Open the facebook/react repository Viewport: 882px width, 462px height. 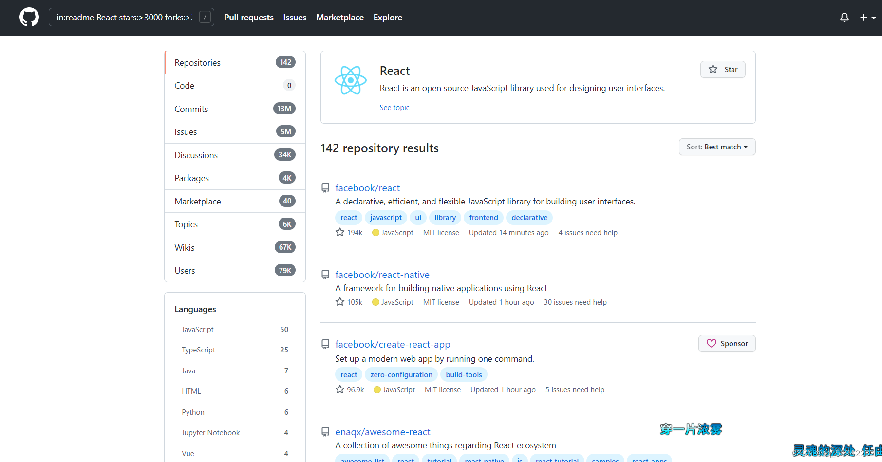click(368, 188)
